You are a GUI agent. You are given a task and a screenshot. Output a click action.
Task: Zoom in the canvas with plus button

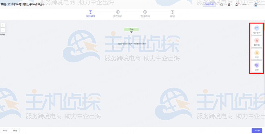3,25
